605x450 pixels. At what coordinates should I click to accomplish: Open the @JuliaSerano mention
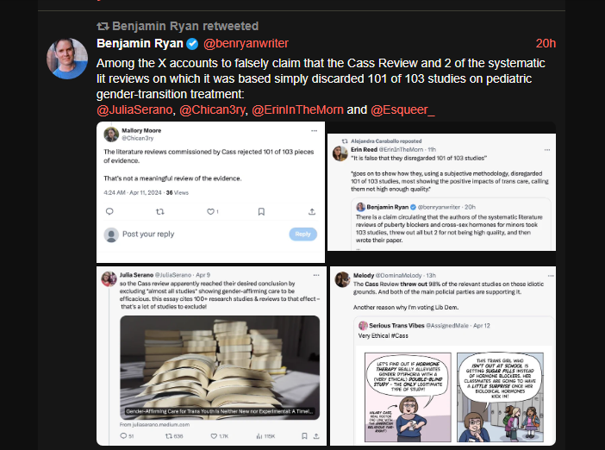tap(134, 109)
